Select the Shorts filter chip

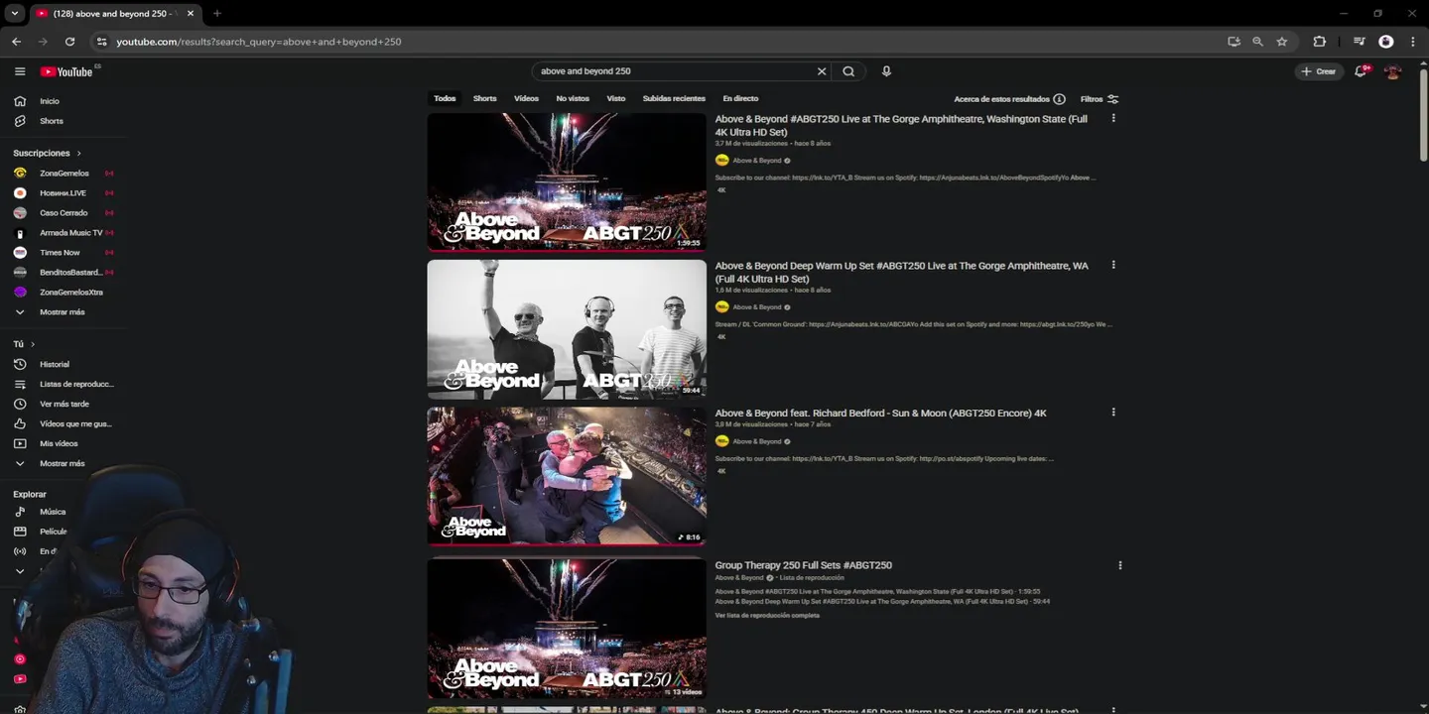coord(484,98)
